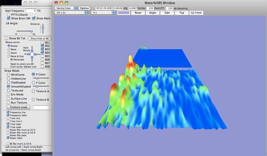The width and height of the screenshot is (267, 156).
Task: Switch to Top view
Action: 181,13
